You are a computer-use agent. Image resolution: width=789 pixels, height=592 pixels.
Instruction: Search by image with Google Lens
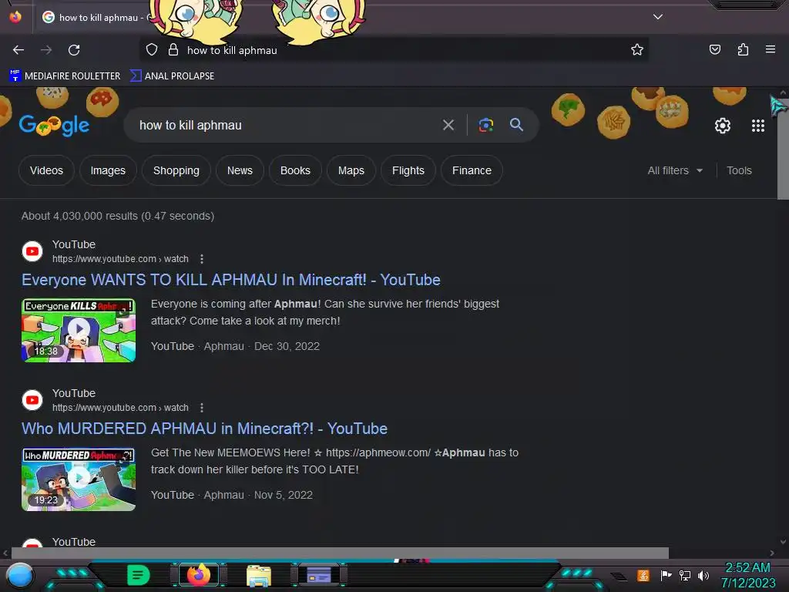click(x=485, y=125)
